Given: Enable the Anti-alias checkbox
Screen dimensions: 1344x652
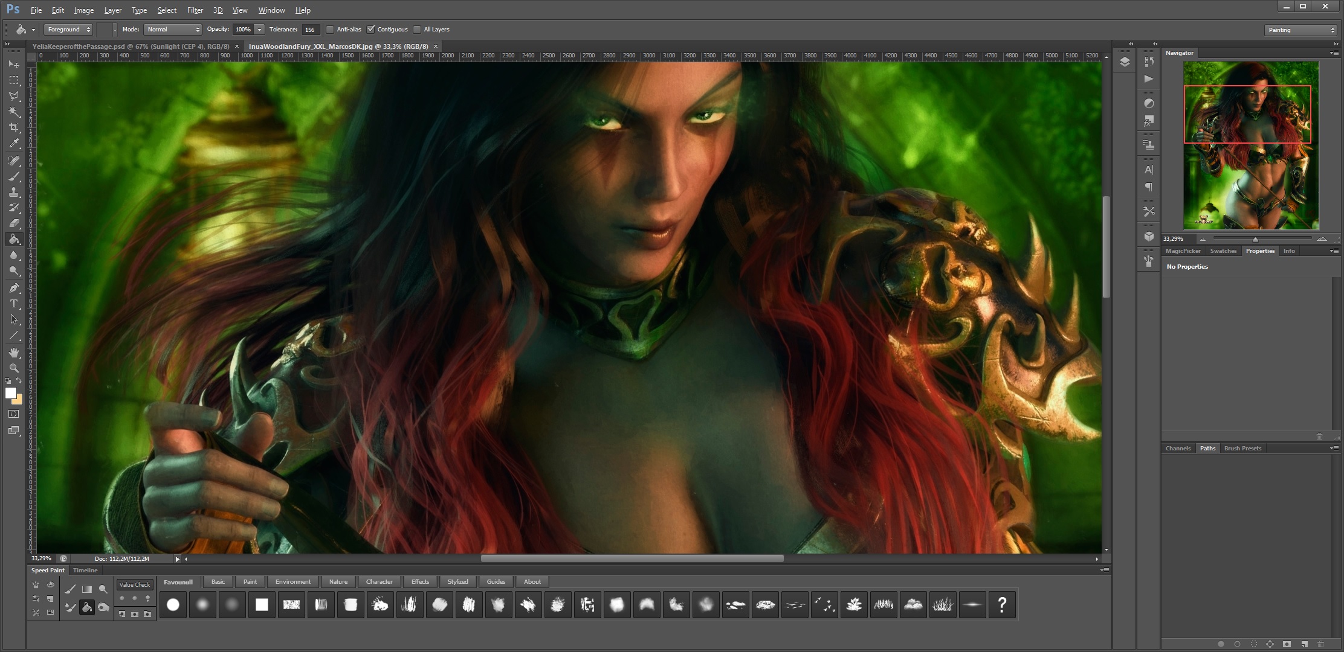Looking at the screenshot, I should tap(330, 30).
